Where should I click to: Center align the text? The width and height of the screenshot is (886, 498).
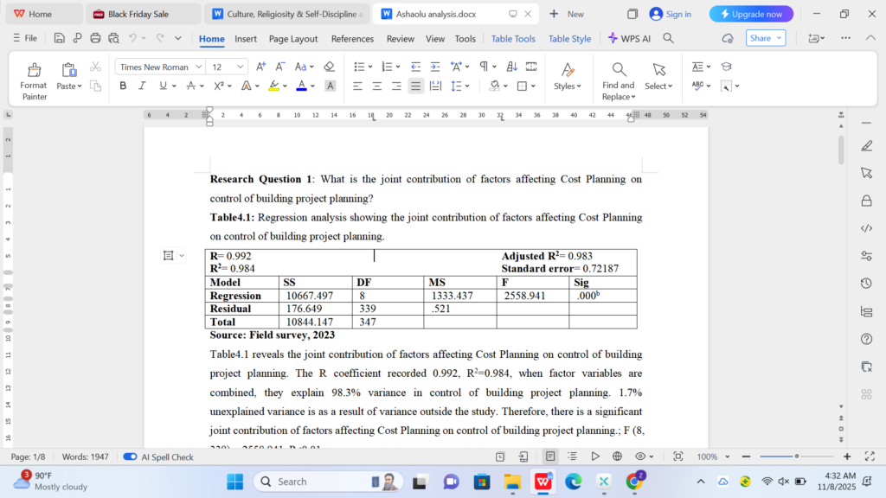point(377,86)
